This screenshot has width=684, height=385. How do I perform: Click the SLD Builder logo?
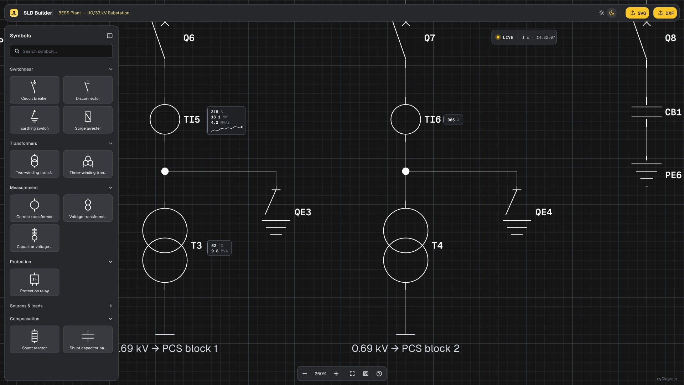(14, 13)
